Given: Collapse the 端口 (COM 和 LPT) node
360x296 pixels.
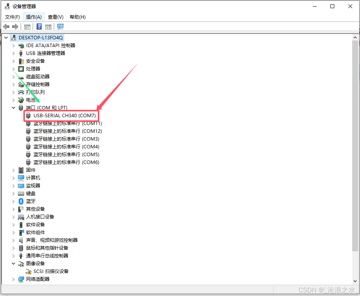Looking at the screenshot, I should click(14, 107).
